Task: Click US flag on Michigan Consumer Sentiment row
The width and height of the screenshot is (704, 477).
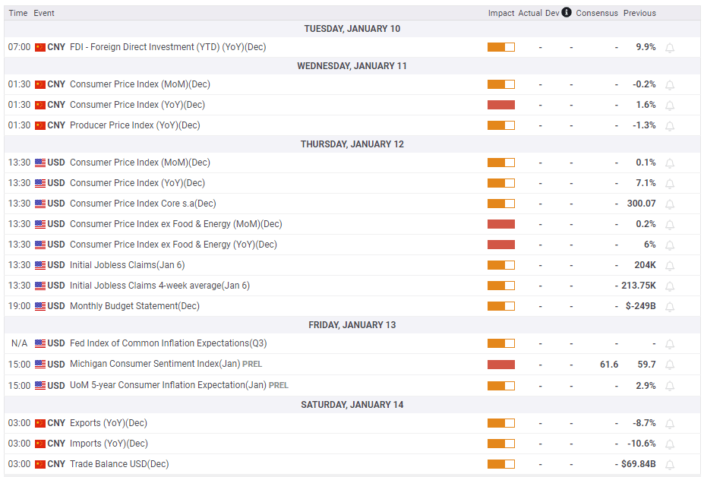Action: [40, 365]
